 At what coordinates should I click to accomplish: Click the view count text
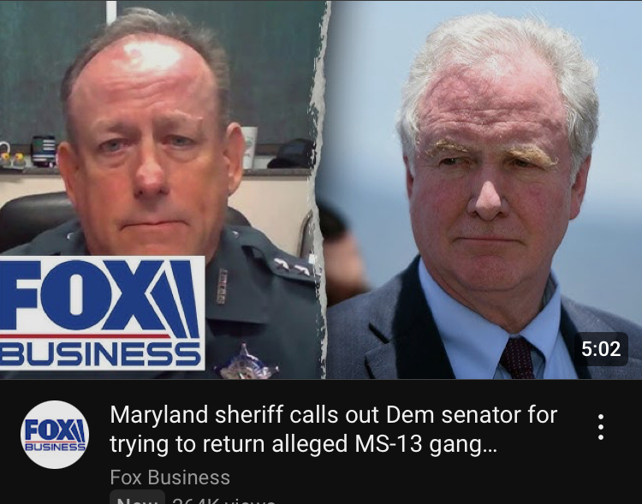pos(223,500)
